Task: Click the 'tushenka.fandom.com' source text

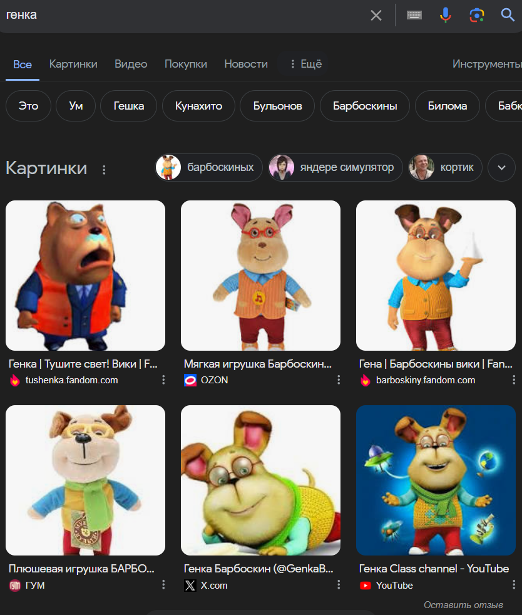Action: (71, 380)
